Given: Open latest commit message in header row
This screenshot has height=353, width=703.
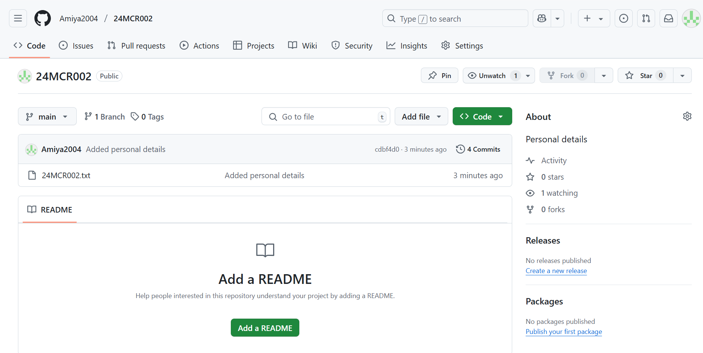Looking at the screenshot, I should point(126,149).
